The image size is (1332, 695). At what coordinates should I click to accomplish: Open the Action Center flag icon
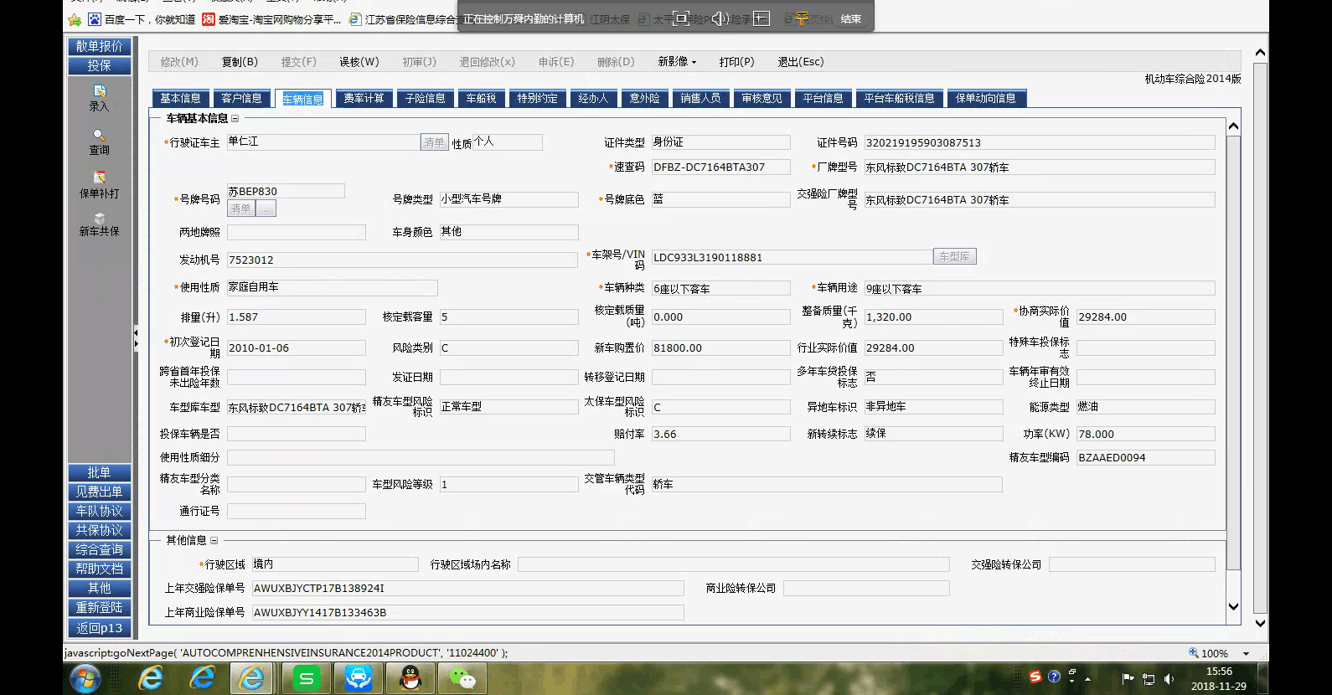point(1128,678)
